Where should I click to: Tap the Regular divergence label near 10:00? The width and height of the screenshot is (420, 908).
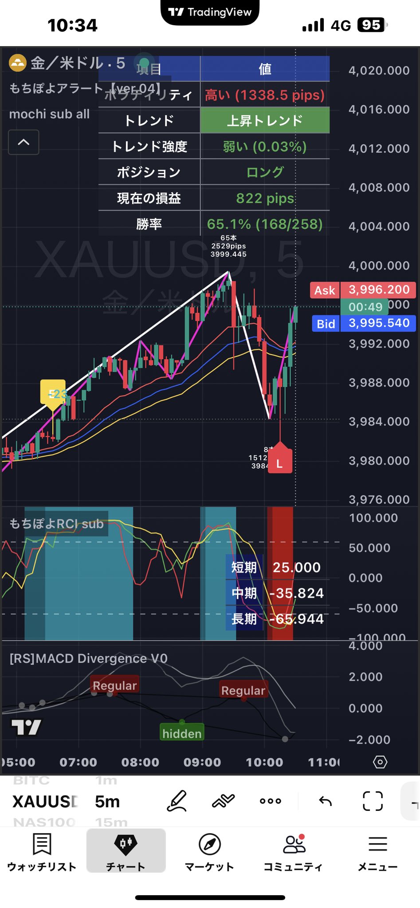(243, 690)
